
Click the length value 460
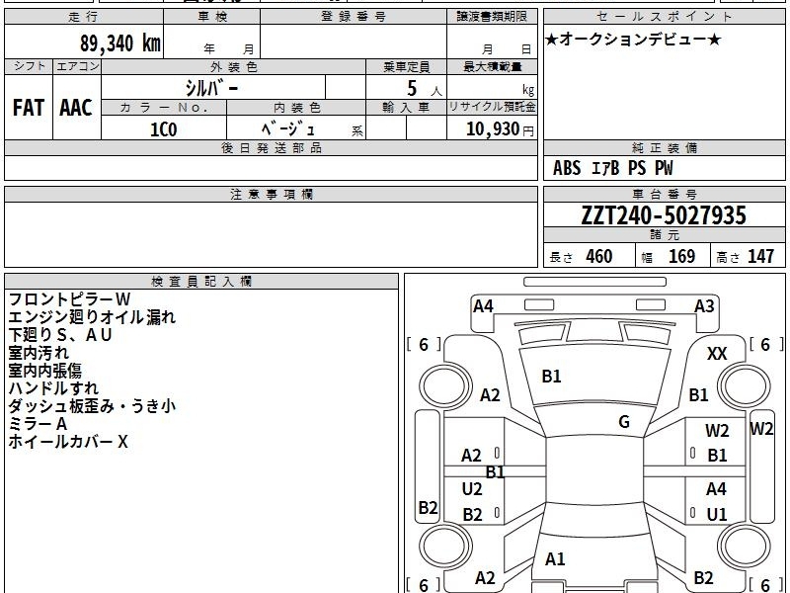click(599, 257)
